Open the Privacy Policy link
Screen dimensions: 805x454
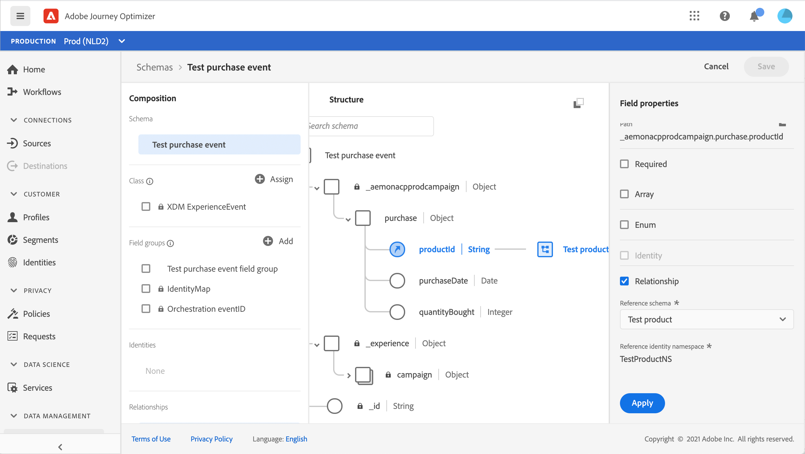point(211,439)
